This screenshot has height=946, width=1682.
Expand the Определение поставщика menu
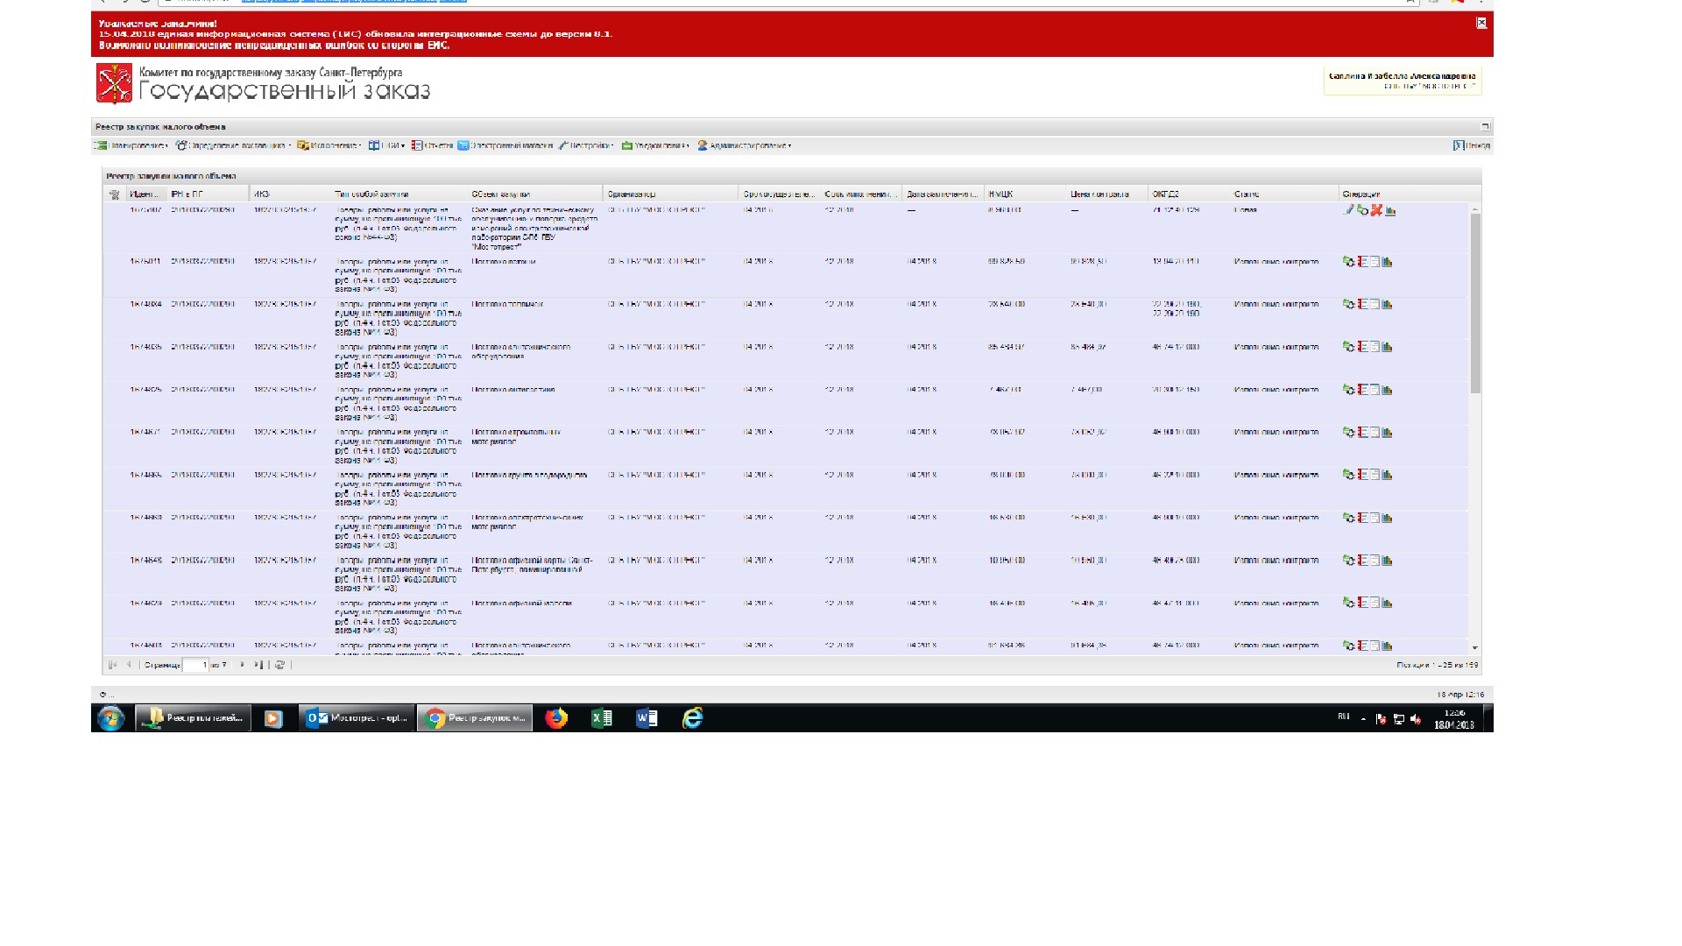pos(233,145)
